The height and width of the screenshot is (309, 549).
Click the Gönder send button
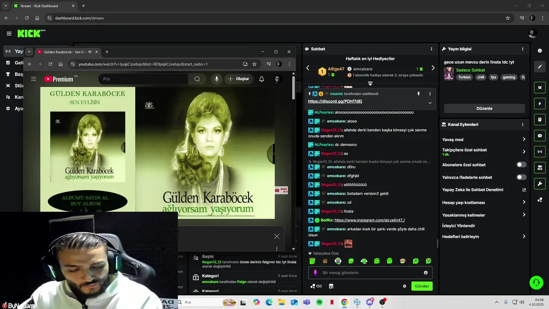pyautogui.click(x=422, y=286)
